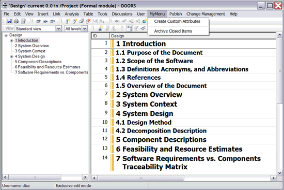Click the Username: dba status text

(16, 186)
